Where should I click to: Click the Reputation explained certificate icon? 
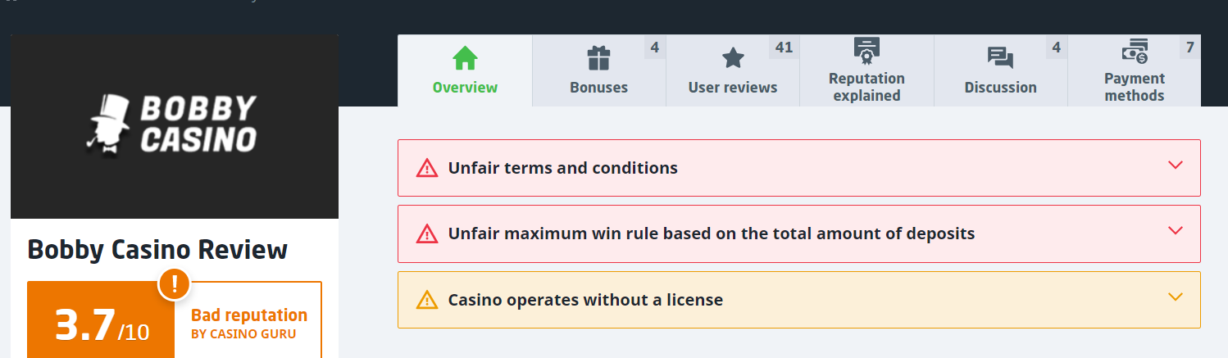[866, 50]
